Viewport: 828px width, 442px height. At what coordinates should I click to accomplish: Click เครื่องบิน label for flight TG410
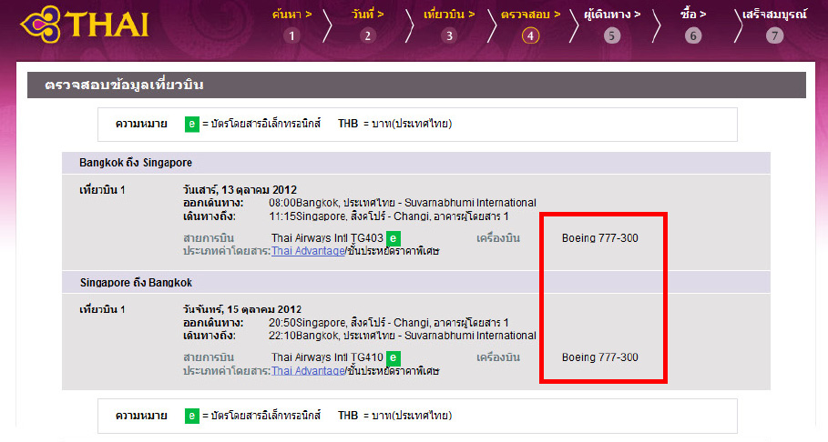[x=498, y=357]
